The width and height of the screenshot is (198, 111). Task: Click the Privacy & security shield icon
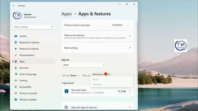pos(16,93)
